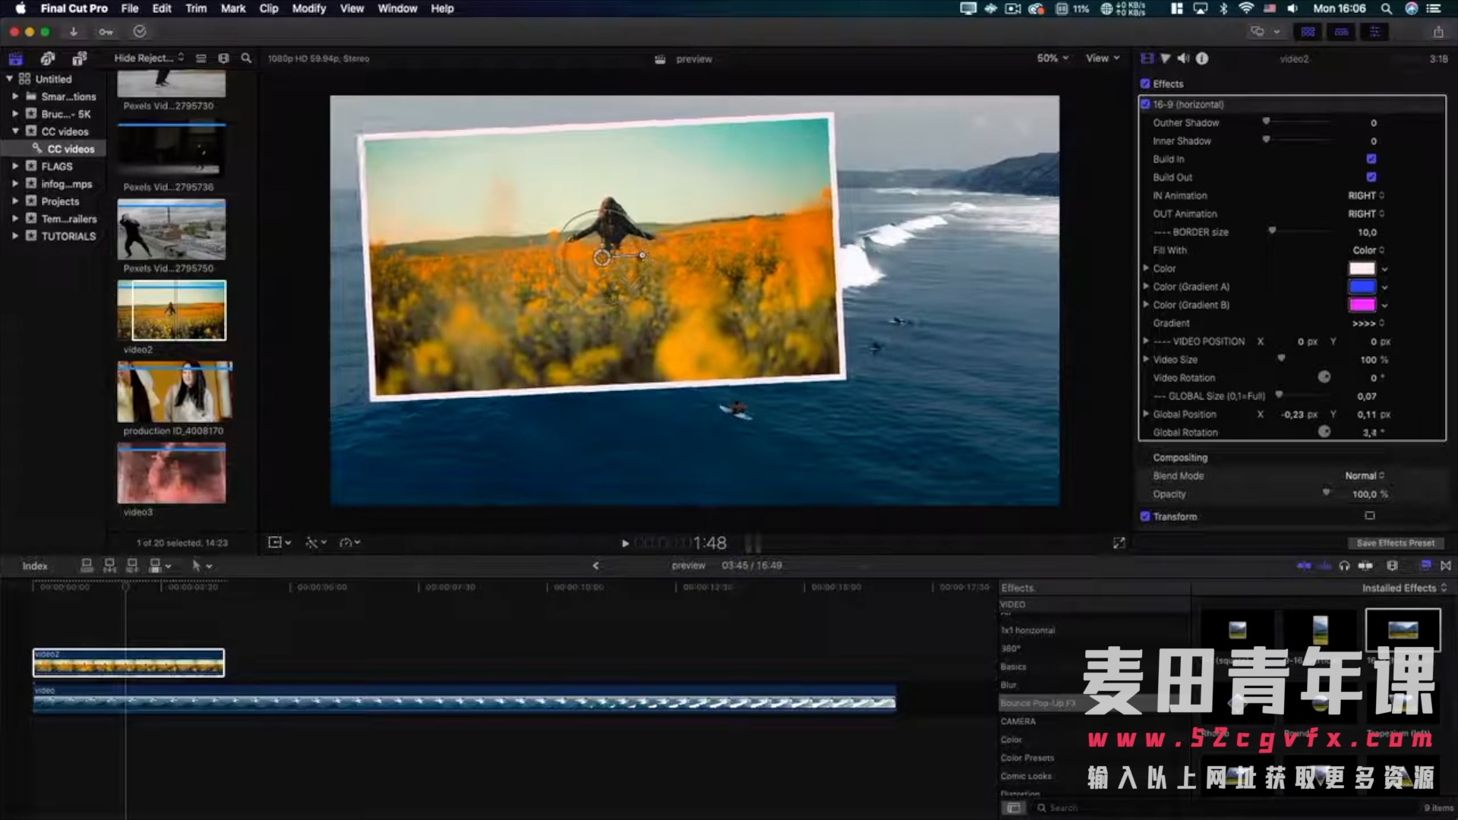The image size is (1458, 820).
Task: Select the Blur effects category
Action: 1008,686
